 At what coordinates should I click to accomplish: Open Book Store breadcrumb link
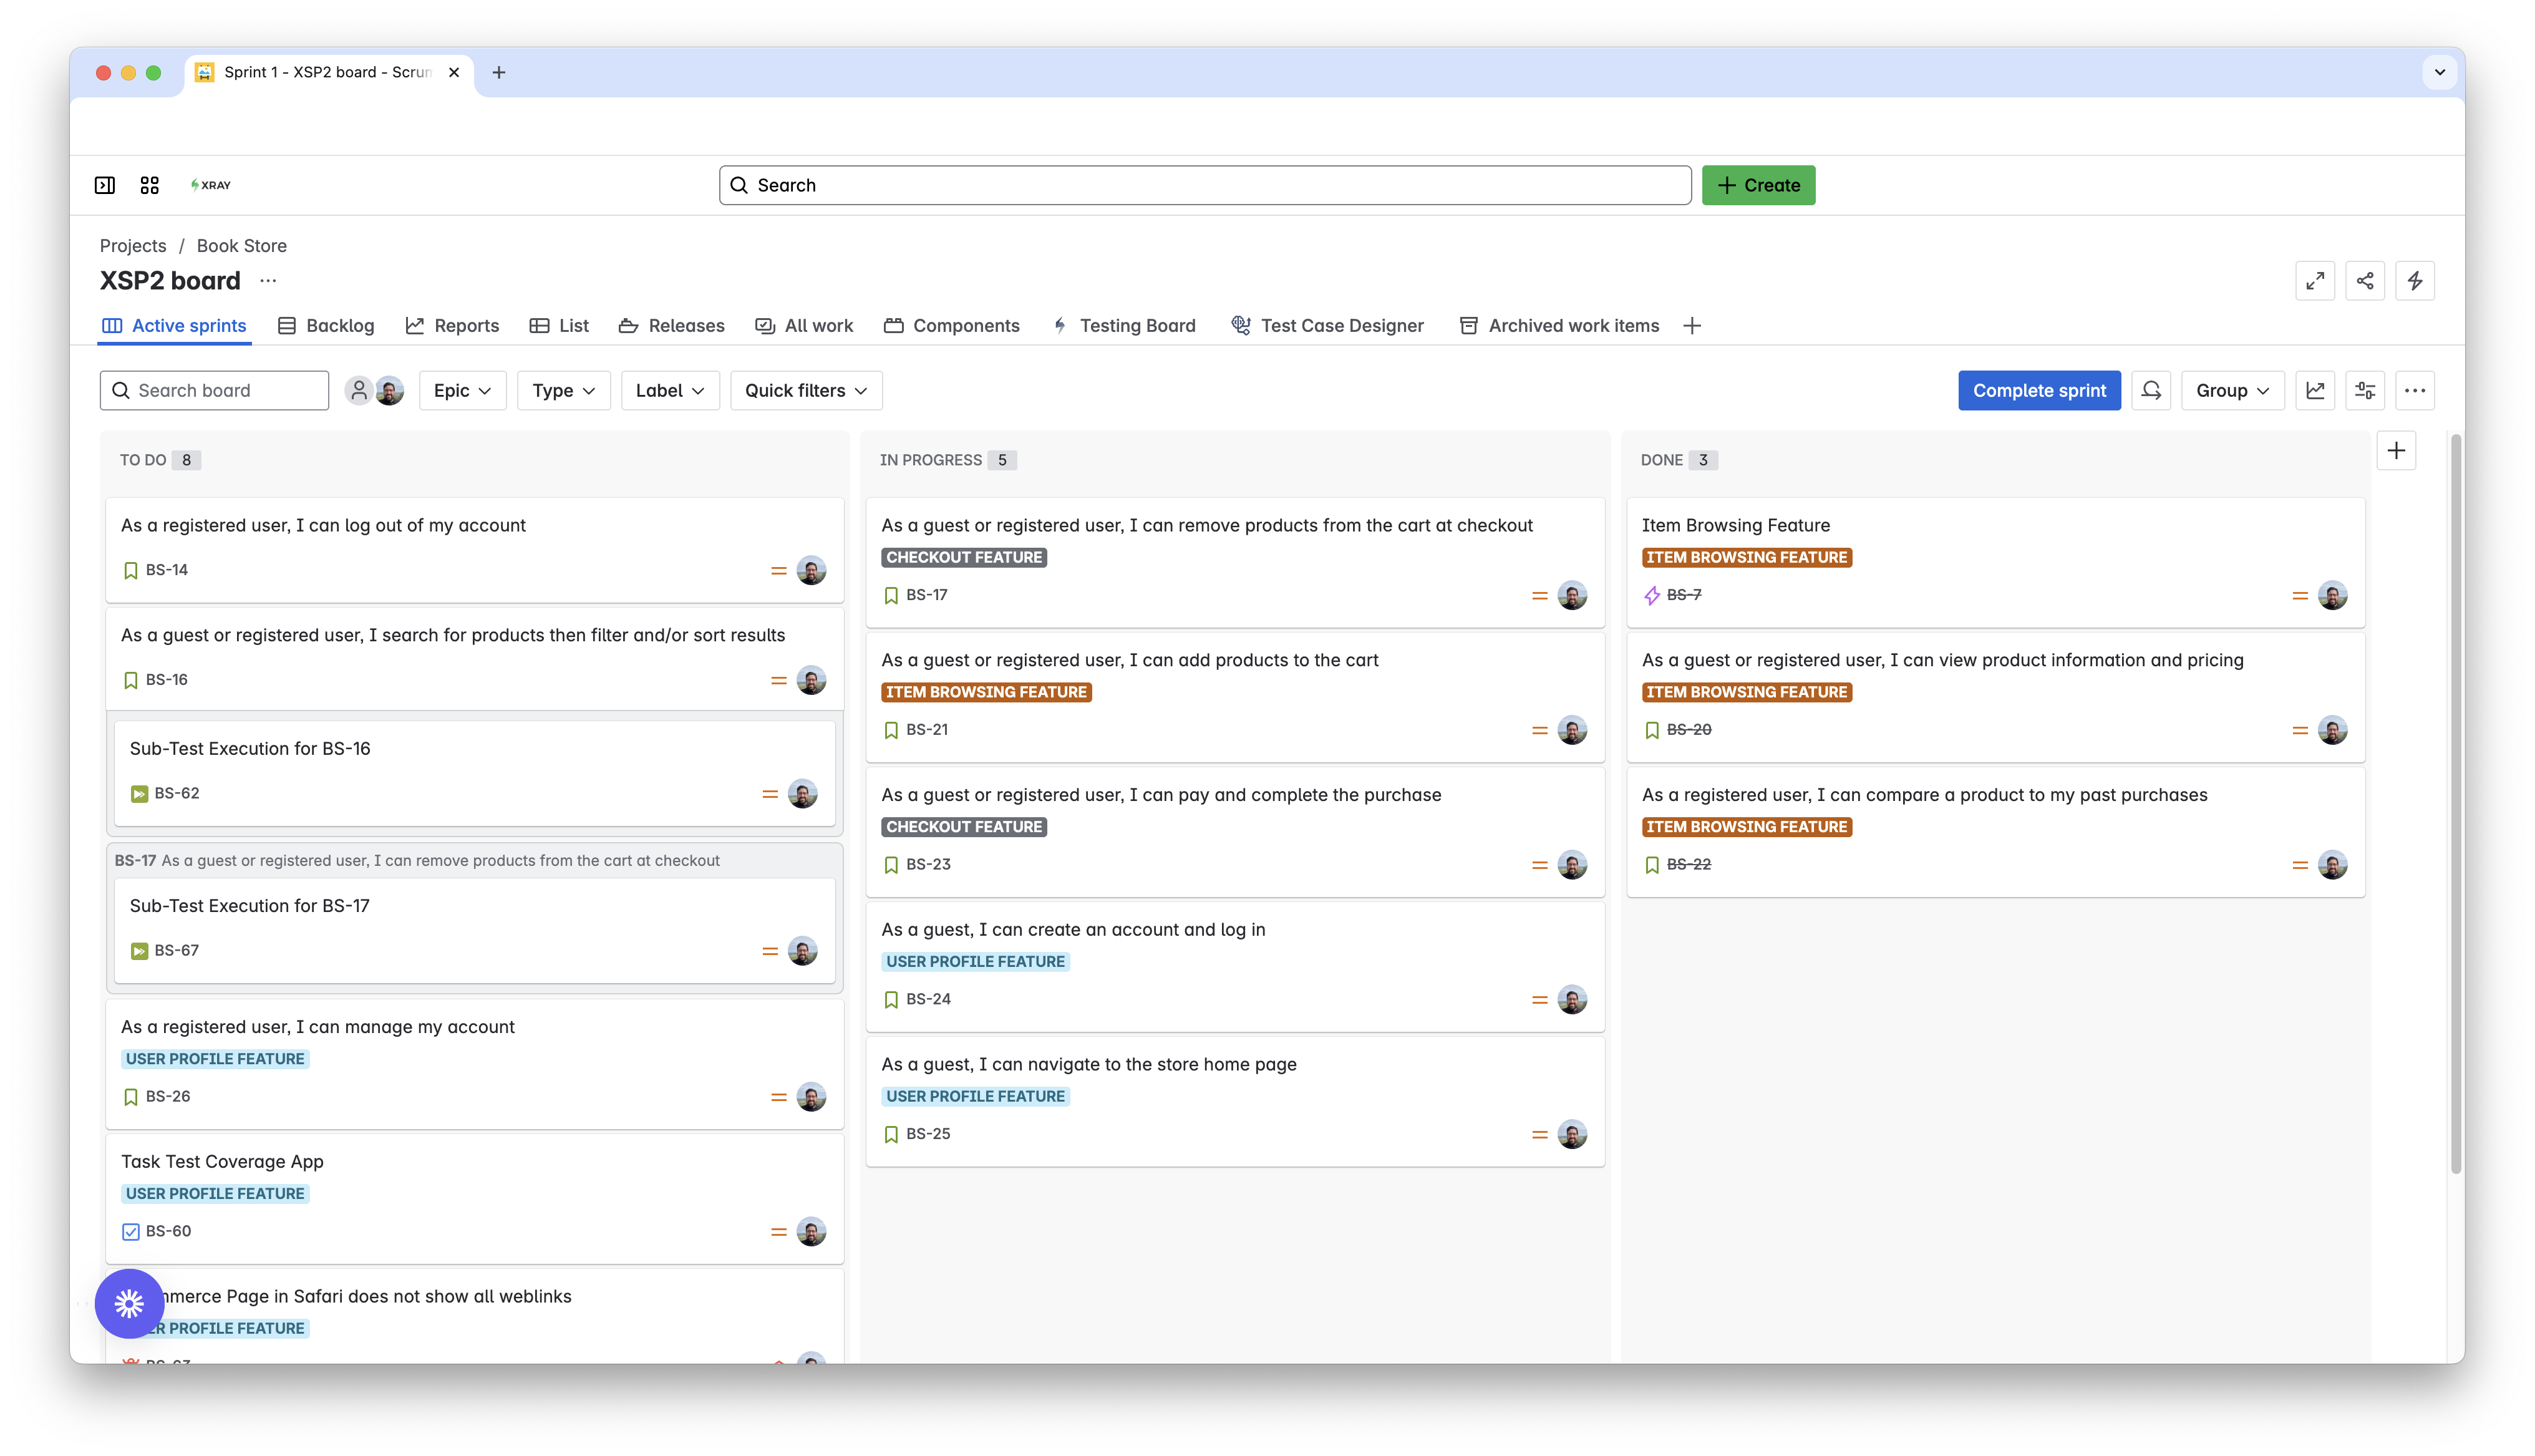(242, 246)
